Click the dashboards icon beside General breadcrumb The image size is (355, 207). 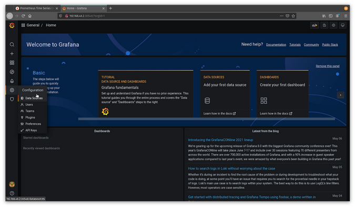pyautogui.click(x=23, y=25)
